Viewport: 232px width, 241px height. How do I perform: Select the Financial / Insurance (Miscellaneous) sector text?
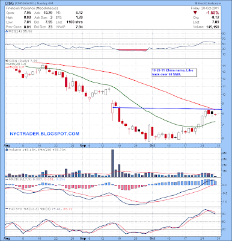click(32, 8)
